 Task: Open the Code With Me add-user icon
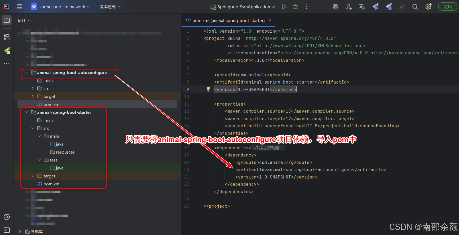pyautogui.click(x=349, y=7)
